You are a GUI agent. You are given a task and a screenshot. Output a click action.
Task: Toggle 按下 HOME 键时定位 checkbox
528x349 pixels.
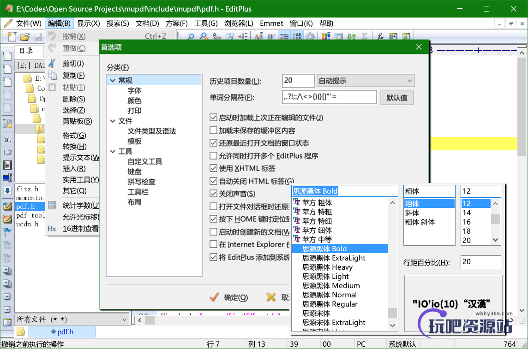tap(213, 219)
